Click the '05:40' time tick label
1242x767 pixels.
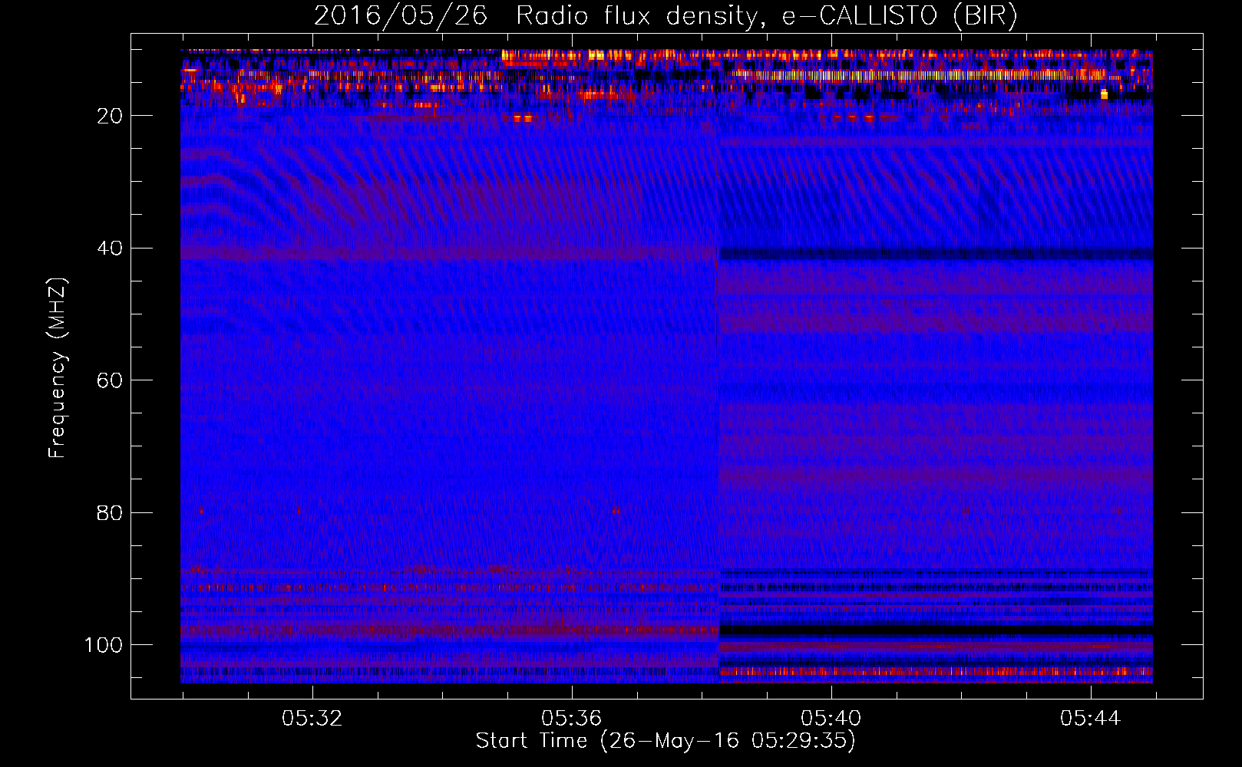click(x=831, y=719)
